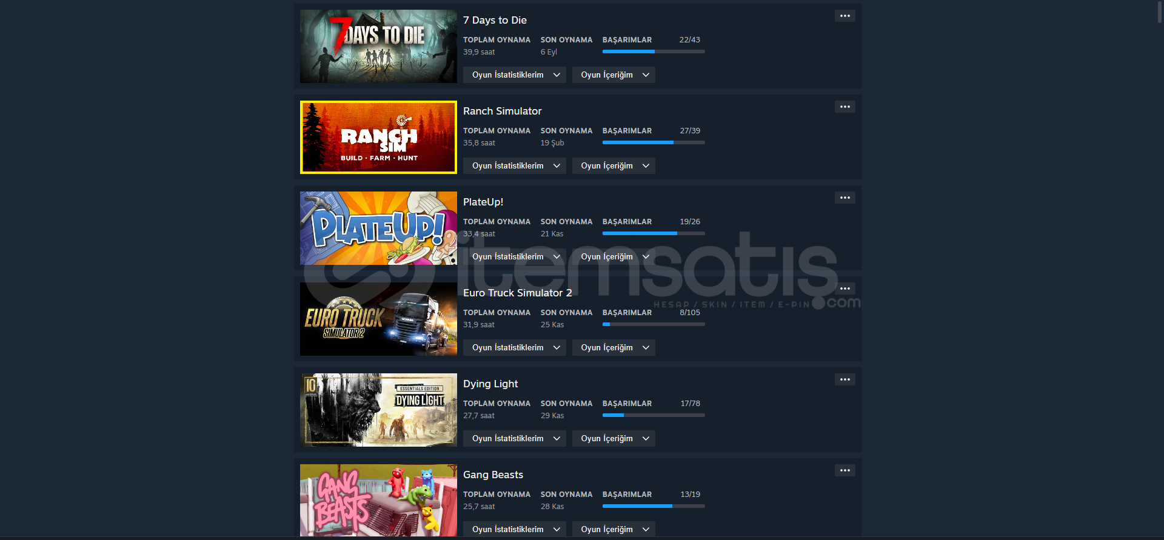Open the Euro Truck Simulator 2 banner image

[378, 319]
